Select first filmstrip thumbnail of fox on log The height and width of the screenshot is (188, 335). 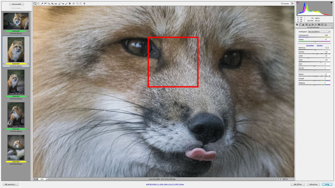tap(16, 21)
